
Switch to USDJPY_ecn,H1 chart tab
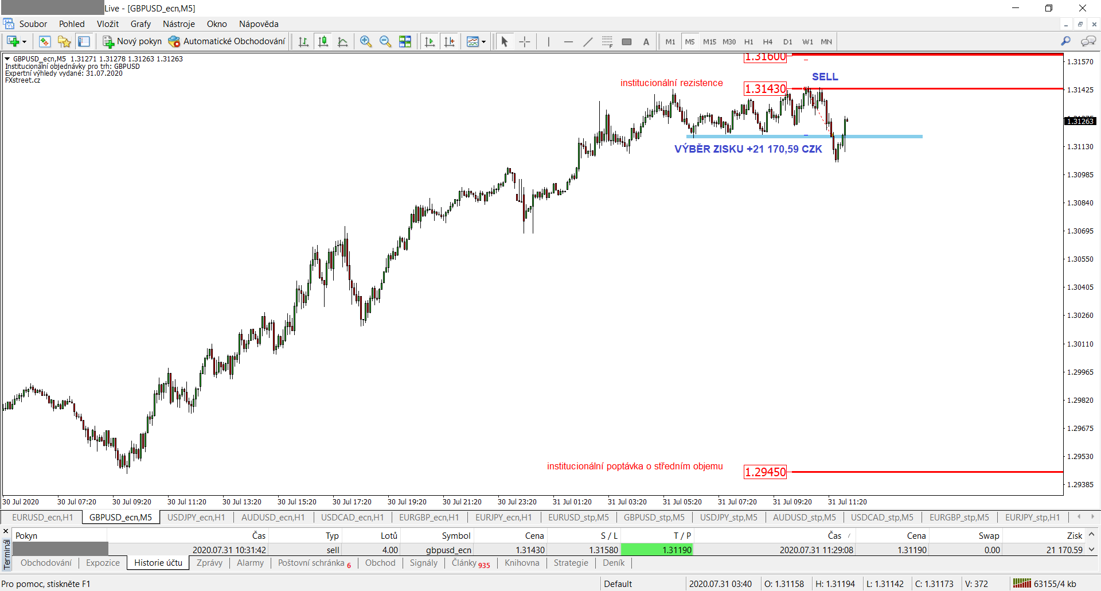tap(196, 518)
